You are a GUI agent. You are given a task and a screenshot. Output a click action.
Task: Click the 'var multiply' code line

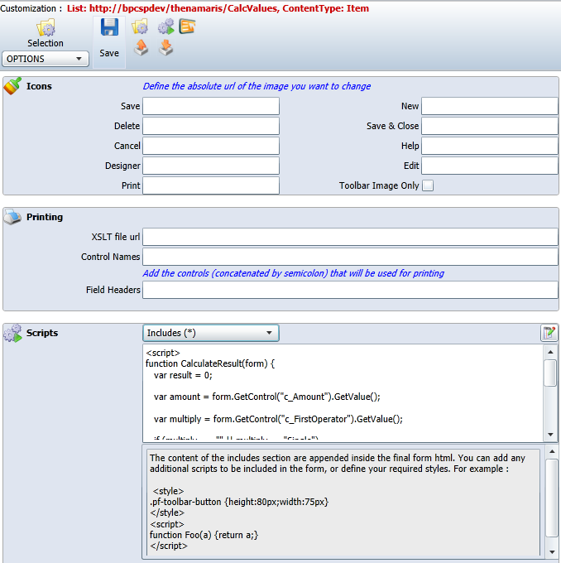(278, 419)
